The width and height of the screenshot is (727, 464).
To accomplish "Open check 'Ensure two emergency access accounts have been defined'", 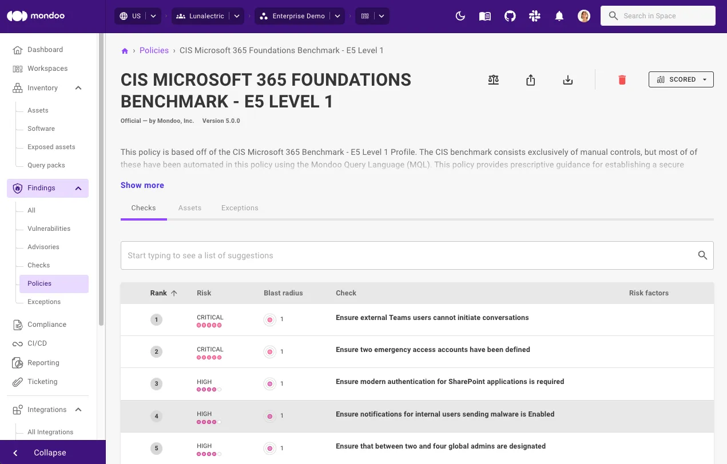I will coord(433,350).
